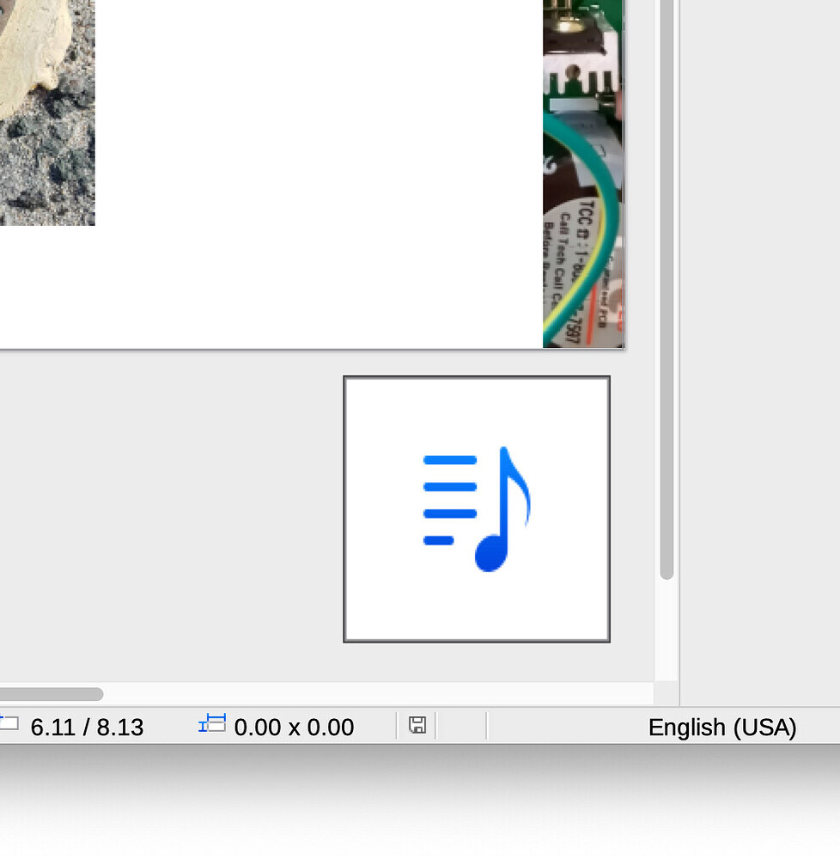
Task: Click the 0.00 x 0.00 size display
Action: pyautogui.click(x=293, y=727)
